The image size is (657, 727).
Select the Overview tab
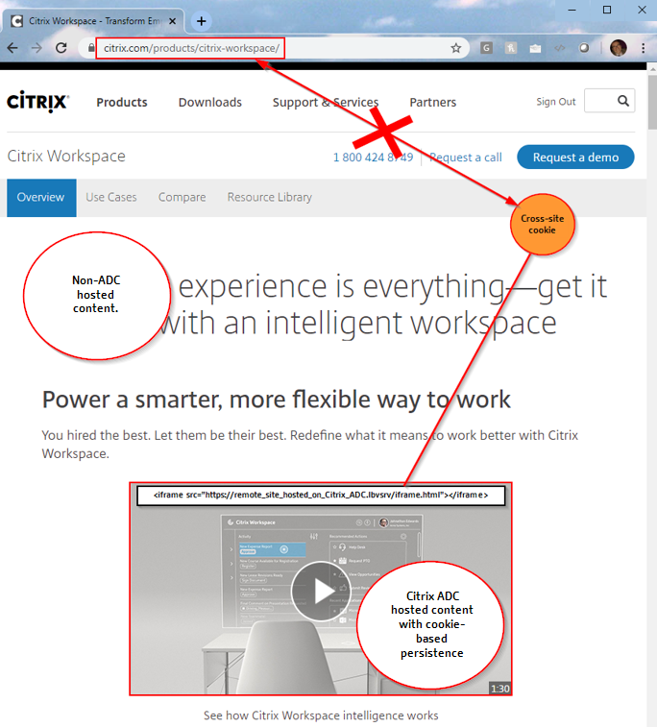click(41, 198)
